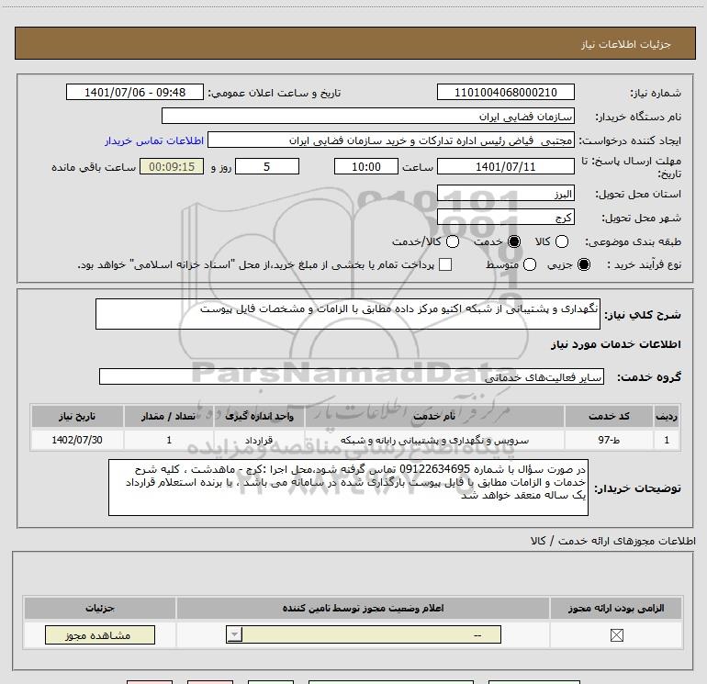Click the unit cell قرارداد
Image resolution: width=707 pixels, height=684 pixels.
pyautogui.click(x=259, y=440)
